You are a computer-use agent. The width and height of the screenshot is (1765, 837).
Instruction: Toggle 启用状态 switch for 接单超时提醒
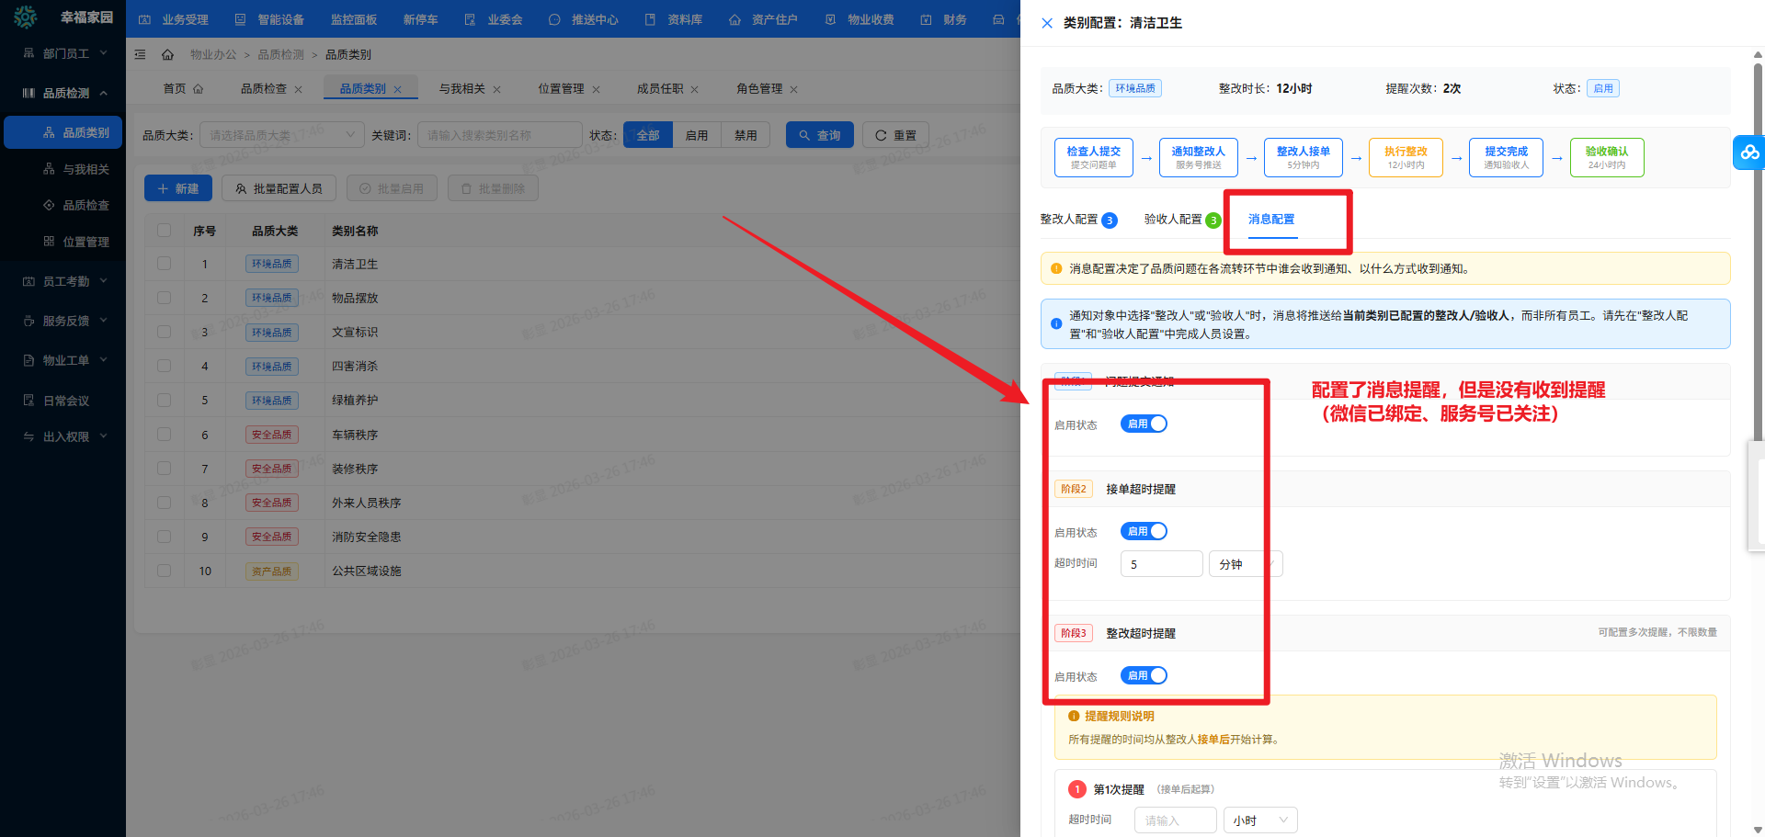1144,531
